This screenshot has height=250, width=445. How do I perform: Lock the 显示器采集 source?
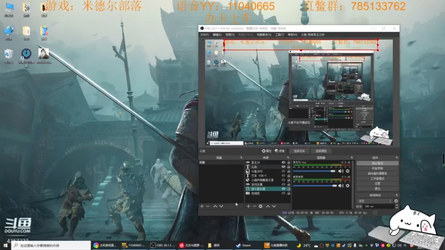(289, 189)
